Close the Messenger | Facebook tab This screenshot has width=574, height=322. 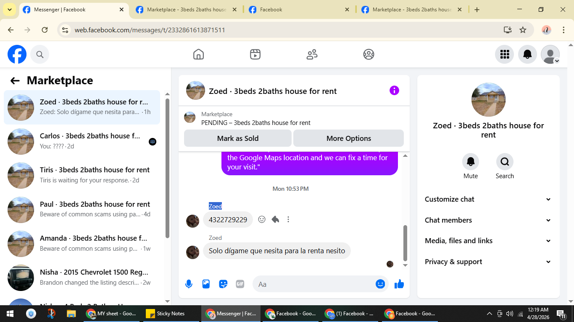[x=121, y=10]
